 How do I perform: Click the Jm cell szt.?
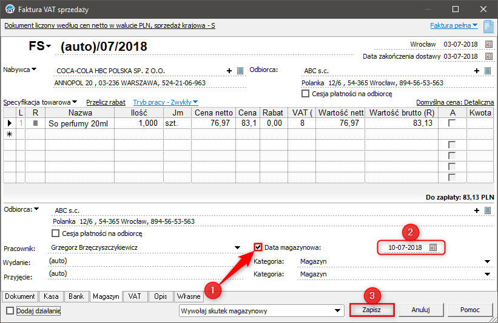pyautogui.click(x=177, y=123)
